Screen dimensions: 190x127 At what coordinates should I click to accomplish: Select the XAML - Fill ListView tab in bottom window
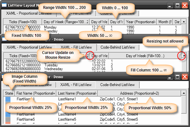pos(75,85)
